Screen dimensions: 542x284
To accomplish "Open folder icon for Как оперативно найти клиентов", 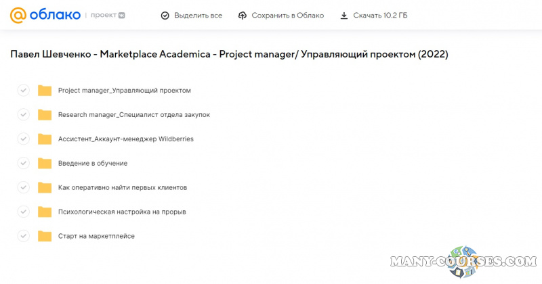I will pyautogui.click(x=45, y=188).
